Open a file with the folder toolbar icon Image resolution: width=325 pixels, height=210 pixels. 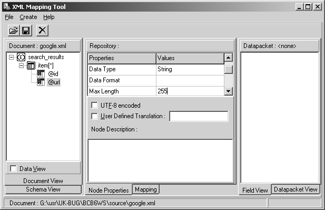click(x=14, y=31)
